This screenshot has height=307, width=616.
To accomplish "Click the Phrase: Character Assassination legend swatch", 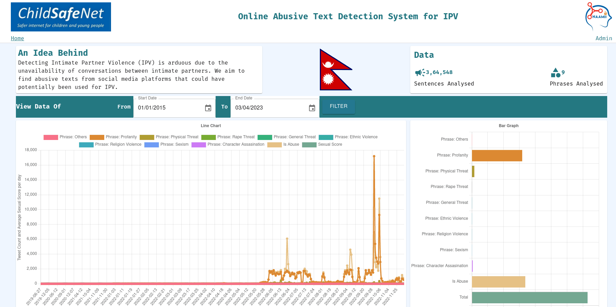I will (199, 145).
